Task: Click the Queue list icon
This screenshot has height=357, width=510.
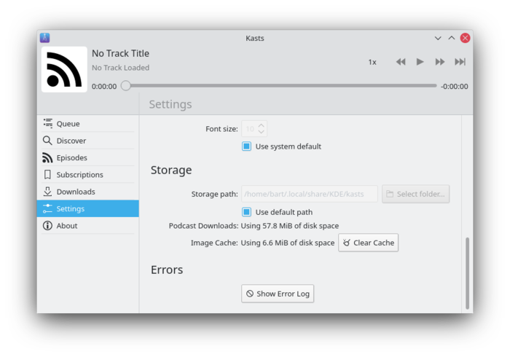Action: click(47, 124)
